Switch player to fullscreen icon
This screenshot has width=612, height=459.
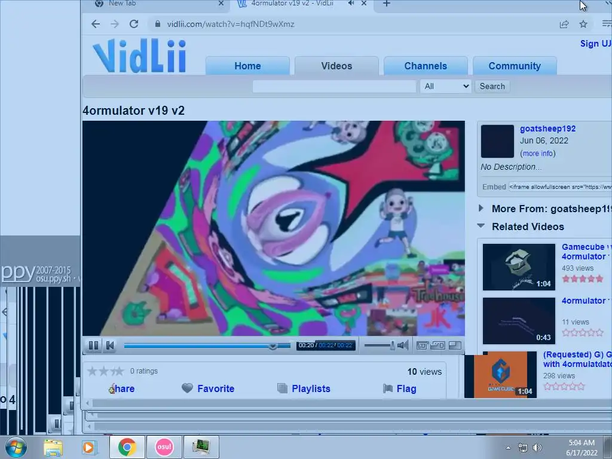click(x=455, y=345)
